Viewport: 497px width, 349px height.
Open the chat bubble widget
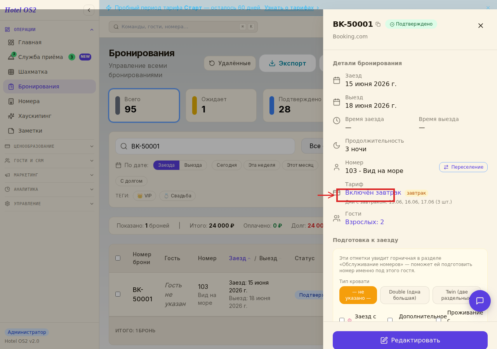480,301
